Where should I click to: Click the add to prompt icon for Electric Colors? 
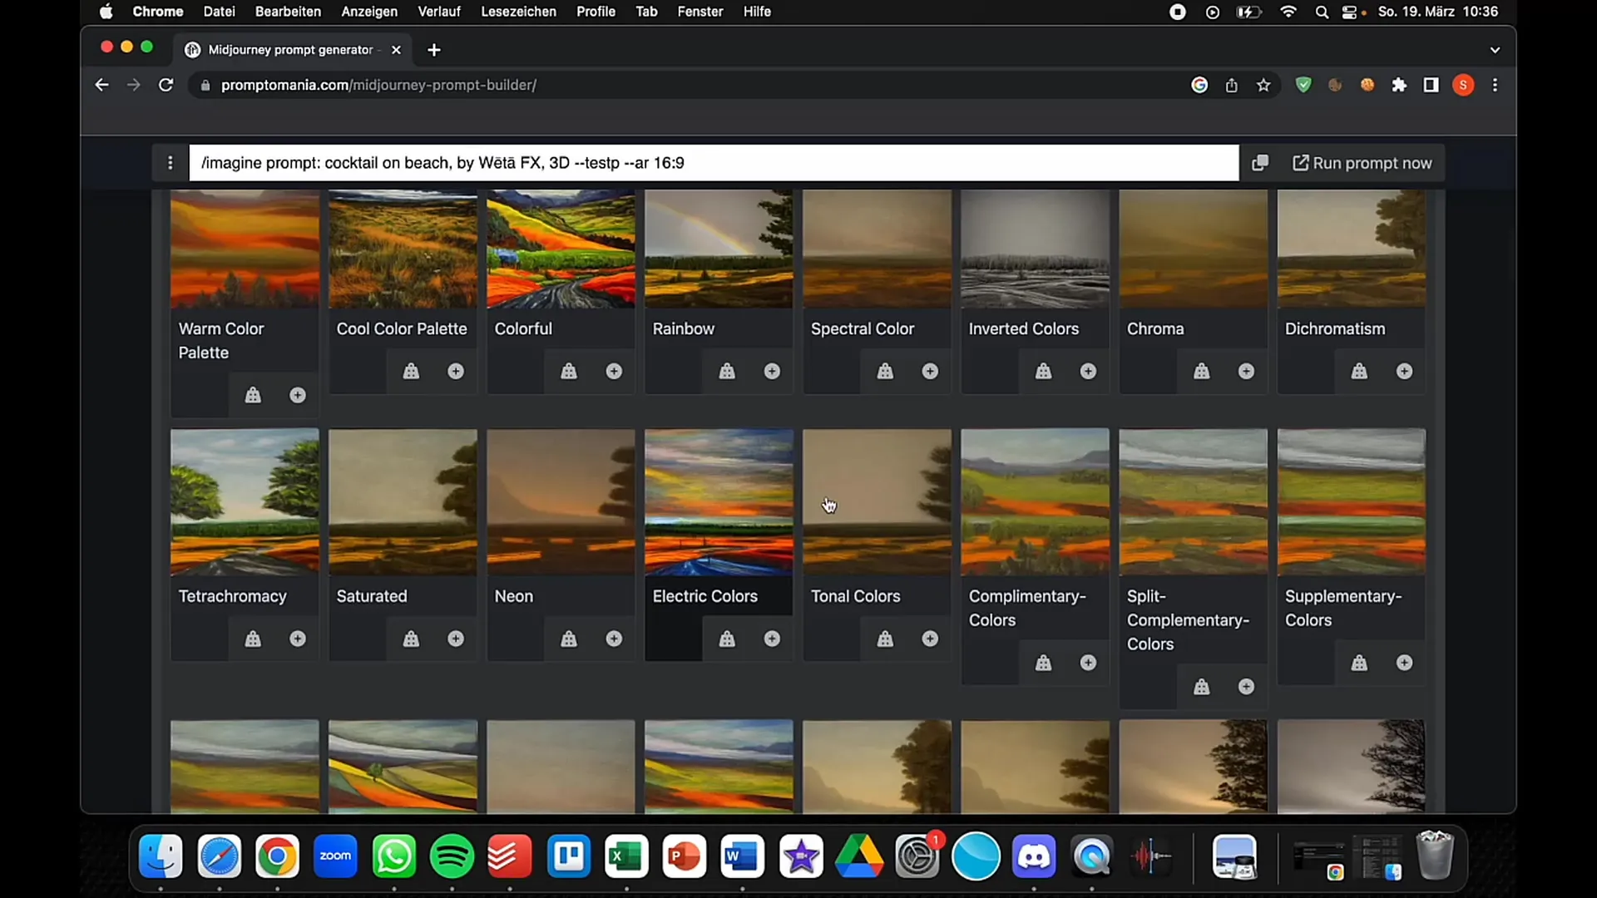click(771, 638)
